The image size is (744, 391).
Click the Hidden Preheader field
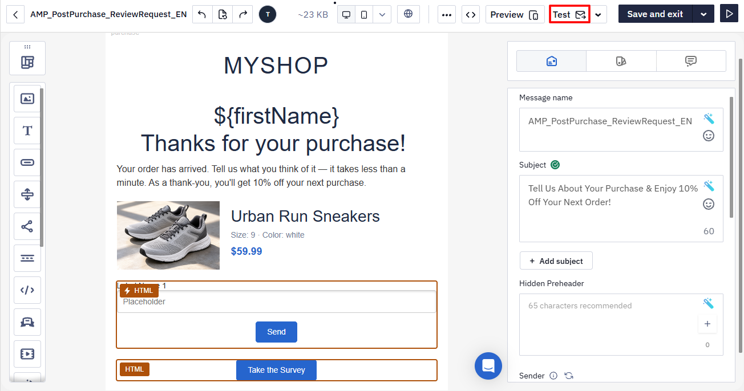pyautogui.click(x=621, y=324)
